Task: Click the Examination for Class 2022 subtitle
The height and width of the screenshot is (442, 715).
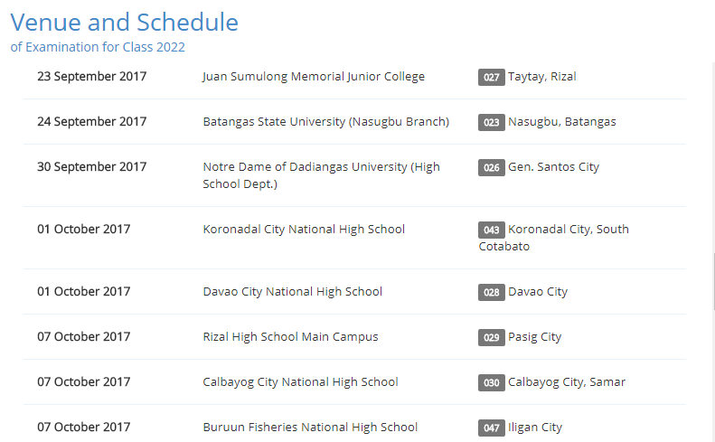Action: [x=98, y=47]
